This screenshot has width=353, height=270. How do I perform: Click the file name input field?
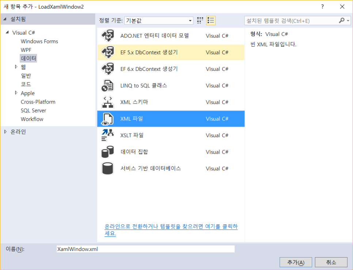pos(145,249)
